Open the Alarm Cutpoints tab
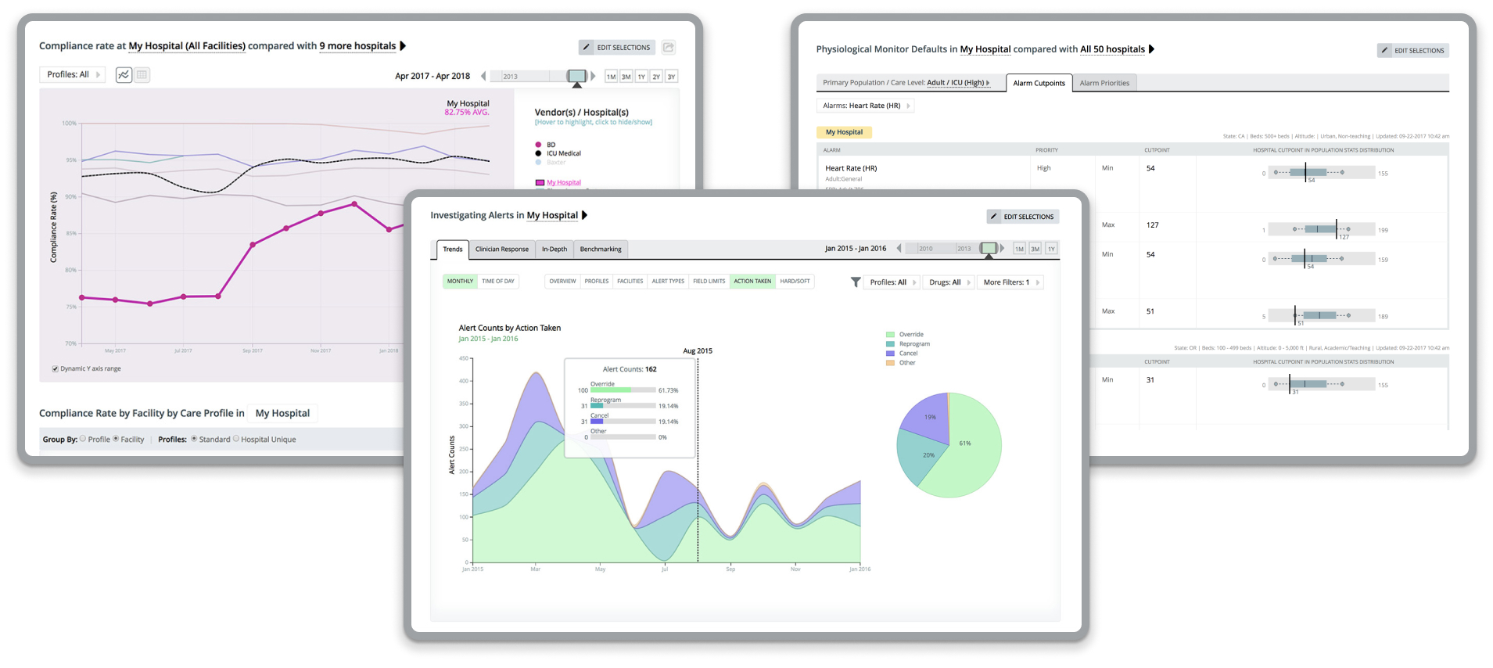This screenshot has height=668, width=1493. (x=1039, y=83)
